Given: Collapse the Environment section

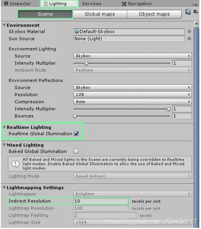Looking at the screenshot, I should pos(4,25).
